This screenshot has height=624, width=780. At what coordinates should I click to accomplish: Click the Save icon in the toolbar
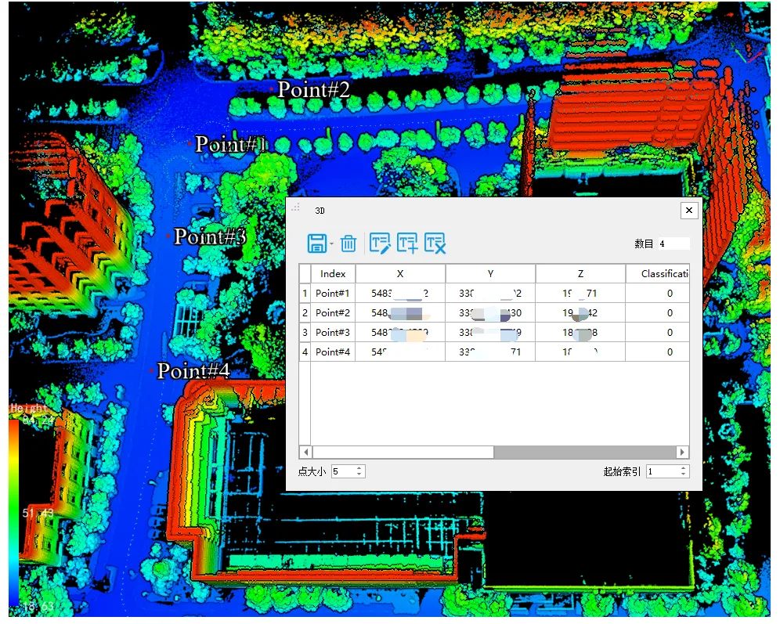[316, 243]
